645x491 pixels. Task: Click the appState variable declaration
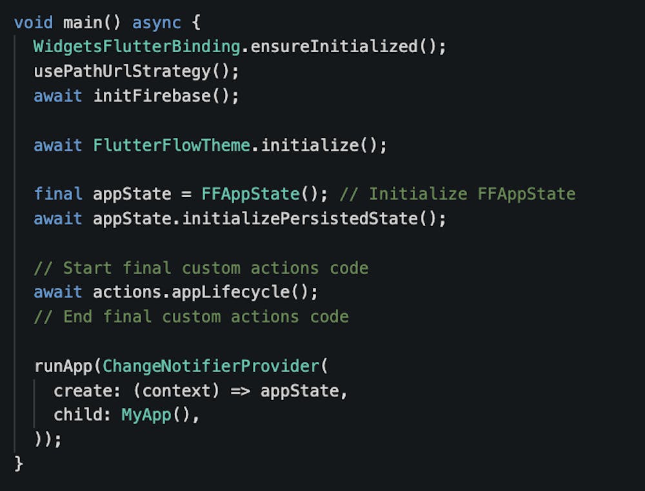point(132,194)
